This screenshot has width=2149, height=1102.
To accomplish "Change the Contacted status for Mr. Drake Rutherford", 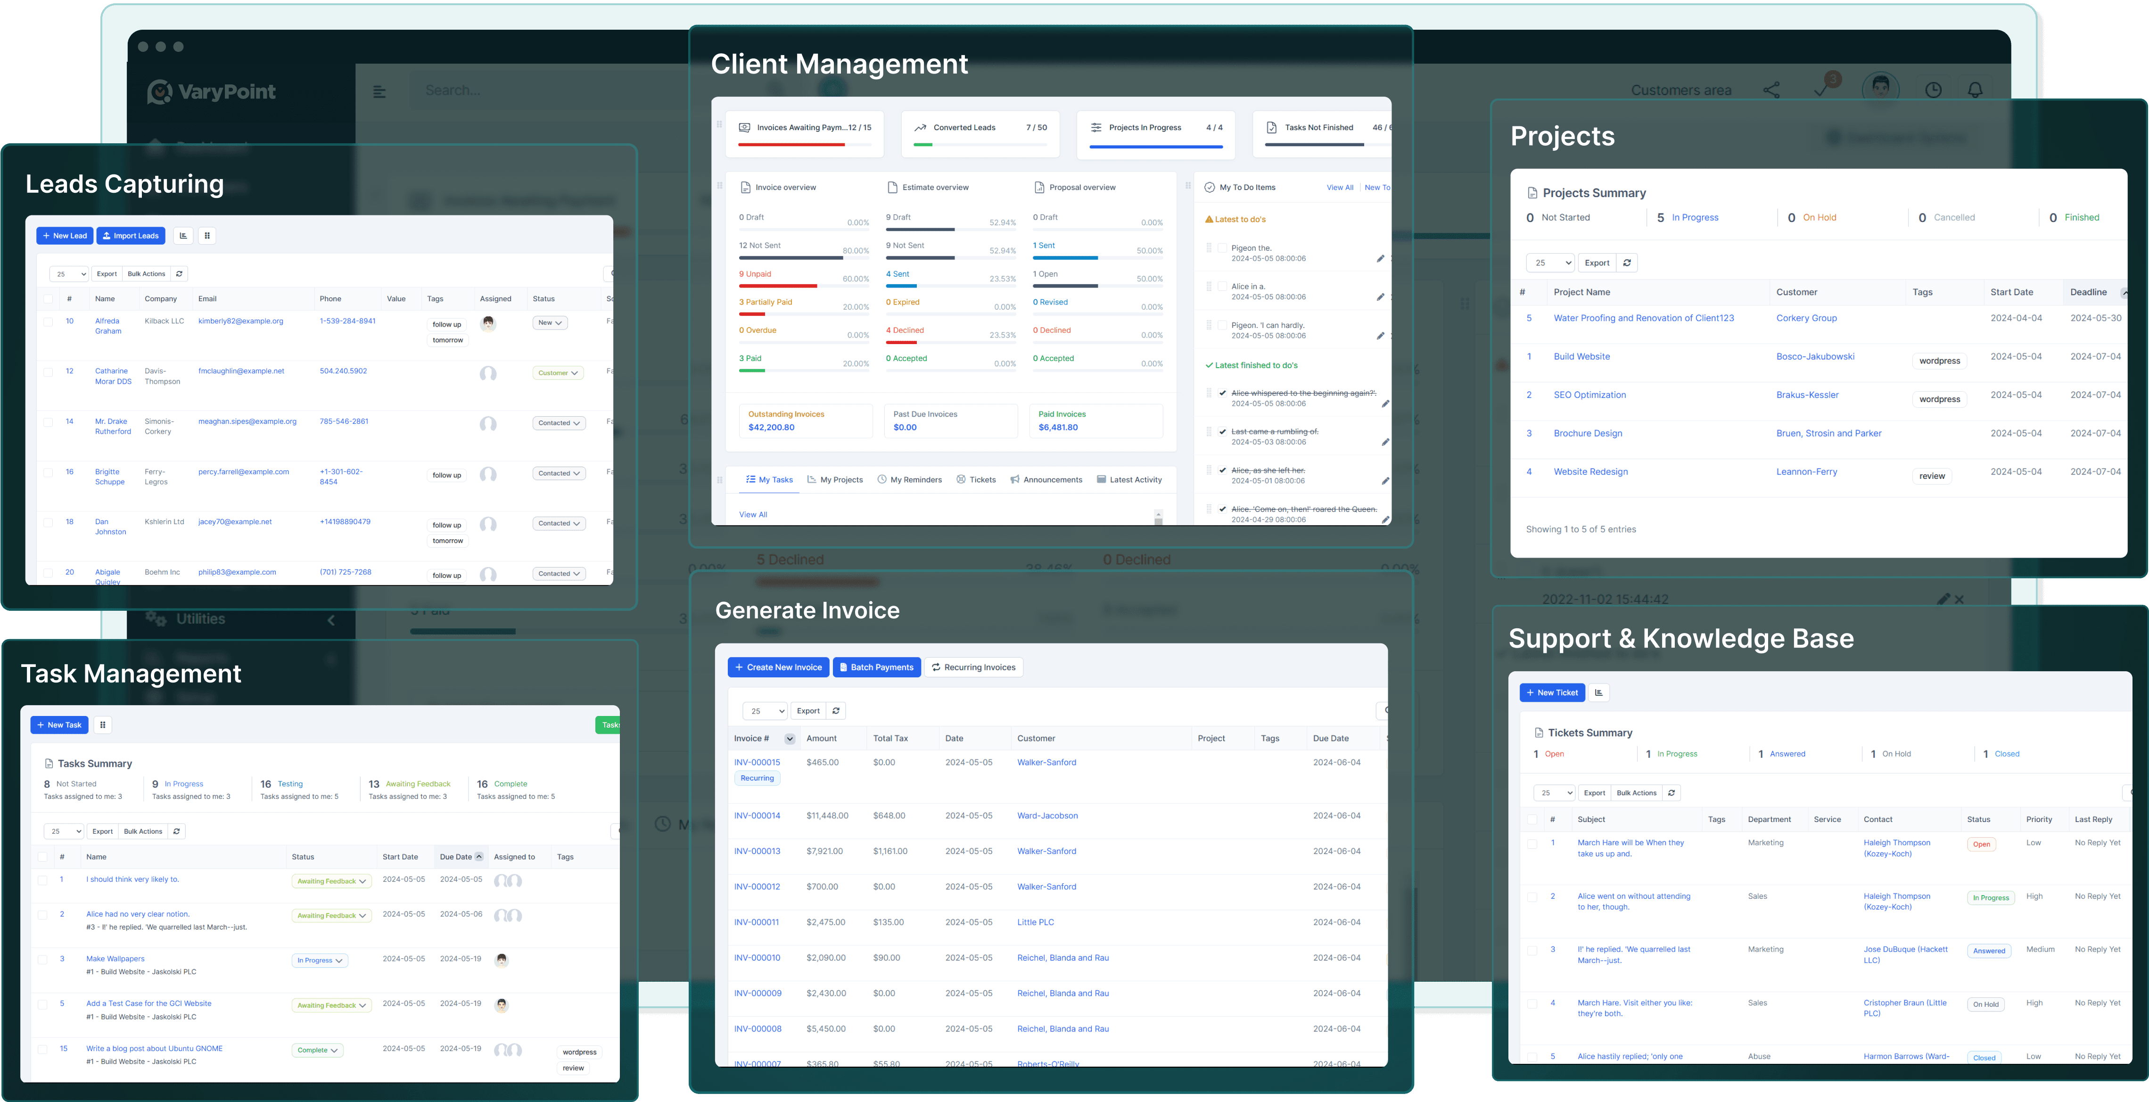I will [x=559, y=423].
